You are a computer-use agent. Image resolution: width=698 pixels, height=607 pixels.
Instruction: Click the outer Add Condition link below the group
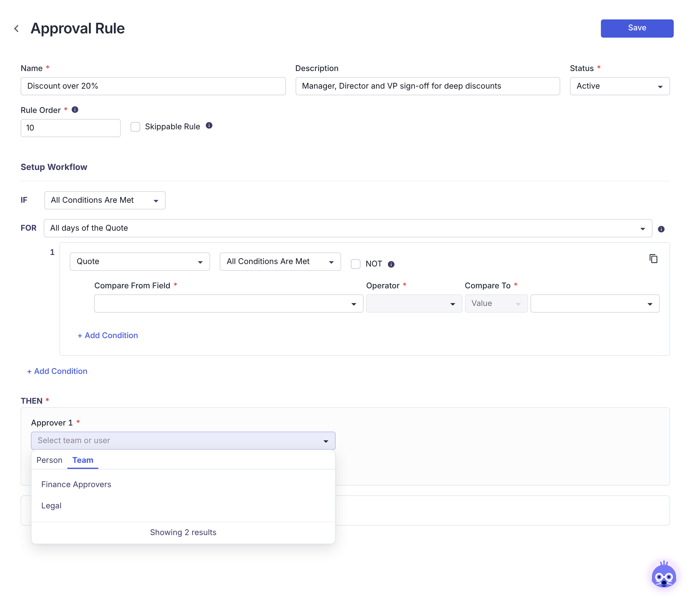[57, 371]
